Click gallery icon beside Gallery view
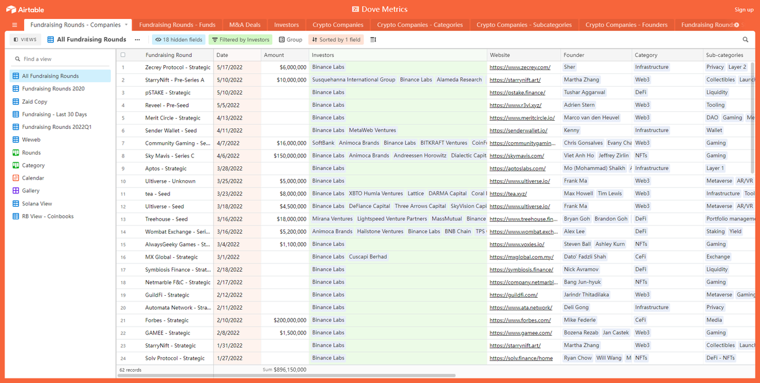Screen dimensions: 760x383 16,190
